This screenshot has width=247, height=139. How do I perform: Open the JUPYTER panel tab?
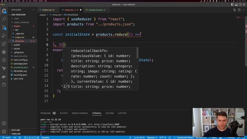point(122,113)
